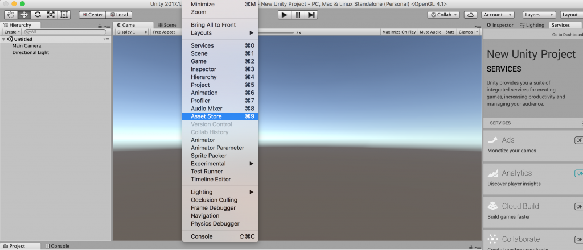
Task: Select the Move tool
Action: [x=24, y=15]
